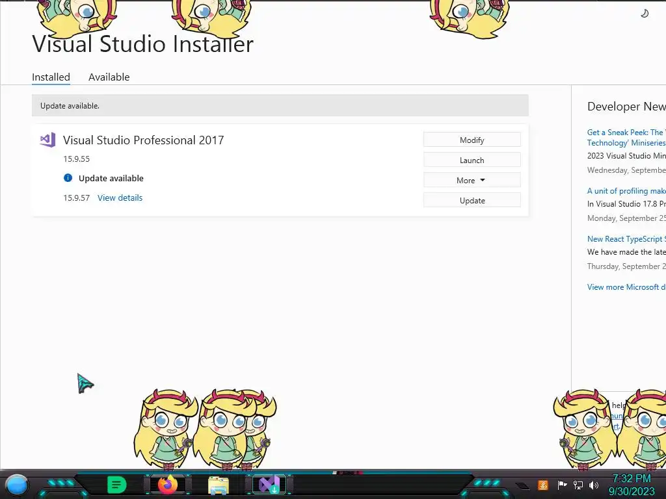Open 'View more Microsoft' link

626,287
